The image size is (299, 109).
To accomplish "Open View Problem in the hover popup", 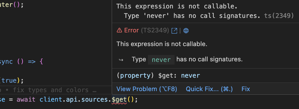I will point(147,89).
